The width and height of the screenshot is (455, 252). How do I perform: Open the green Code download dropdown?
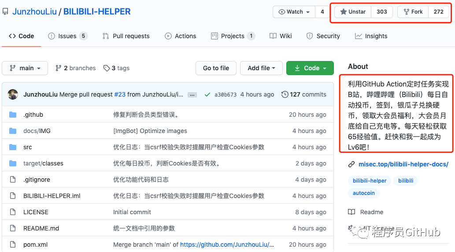coord(310,68)
